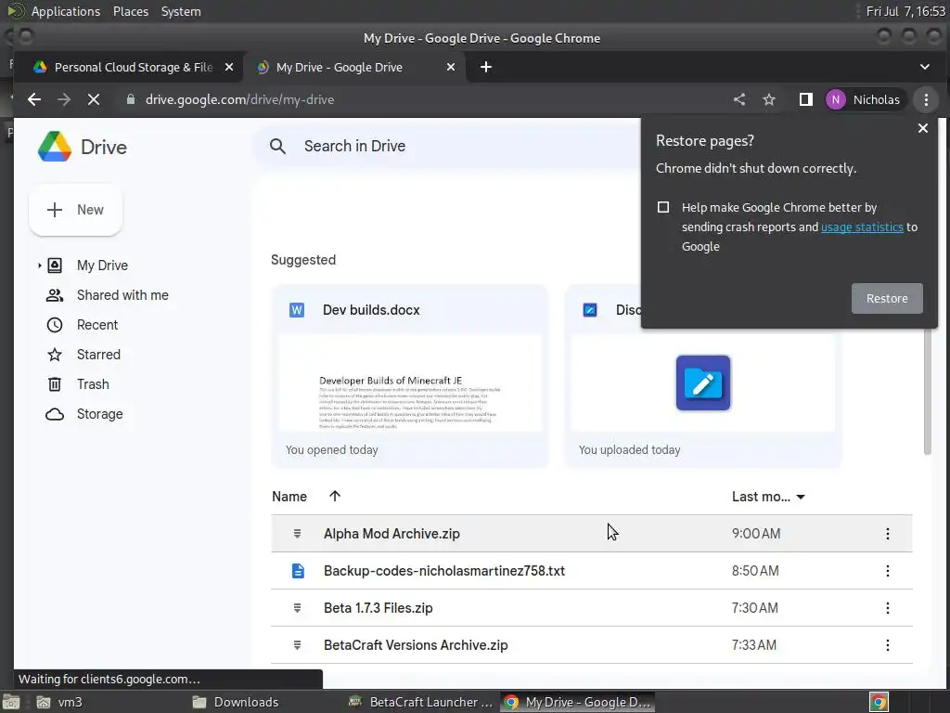Stop loading the page with the X button
The image size is (950, 713).
(94, 99)
